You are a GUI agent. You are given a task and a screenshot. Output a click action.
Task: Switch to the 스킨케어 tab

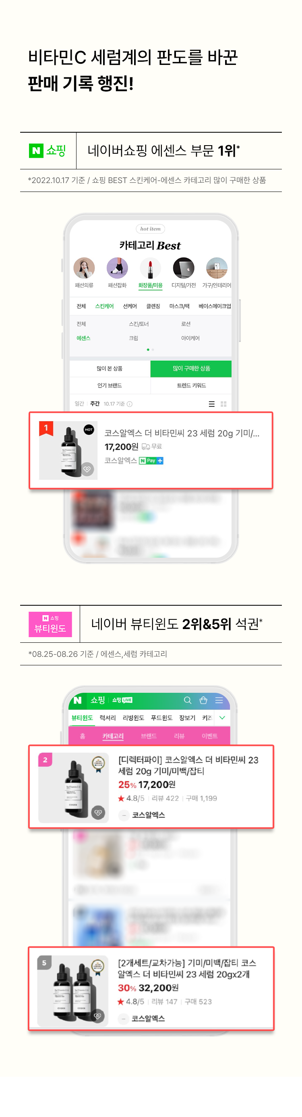pos(104,306)
